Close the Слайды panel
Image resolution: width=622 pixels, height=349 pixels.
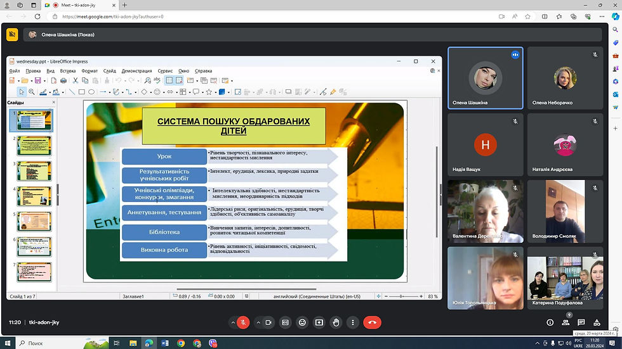(54, 103)
